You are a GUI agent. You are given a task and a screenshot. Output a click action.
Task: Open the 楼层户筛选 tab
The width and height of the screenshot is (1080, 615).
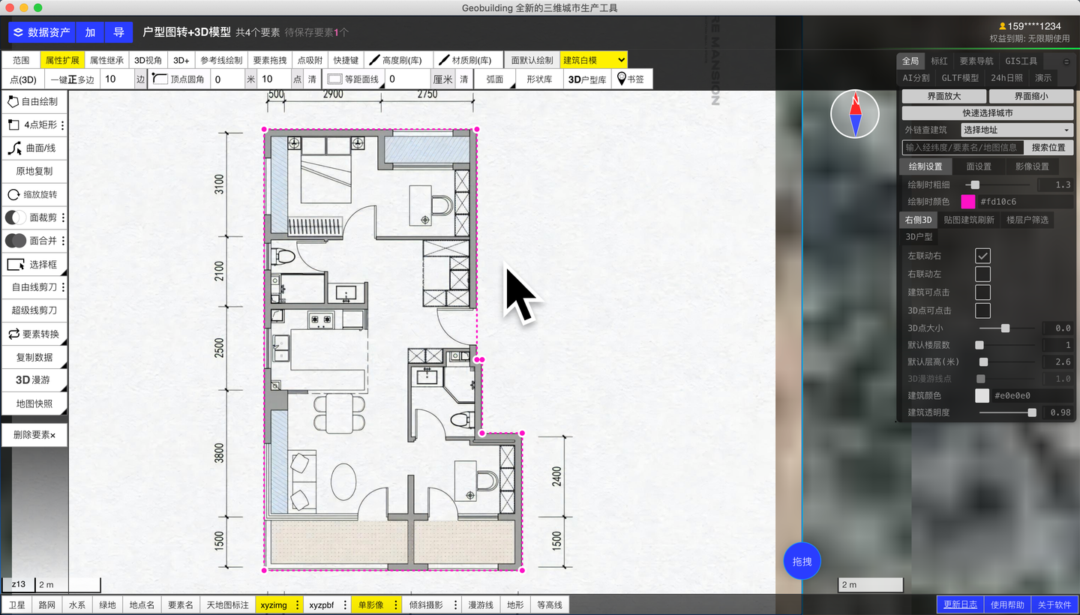click(x=1027, y=220)
